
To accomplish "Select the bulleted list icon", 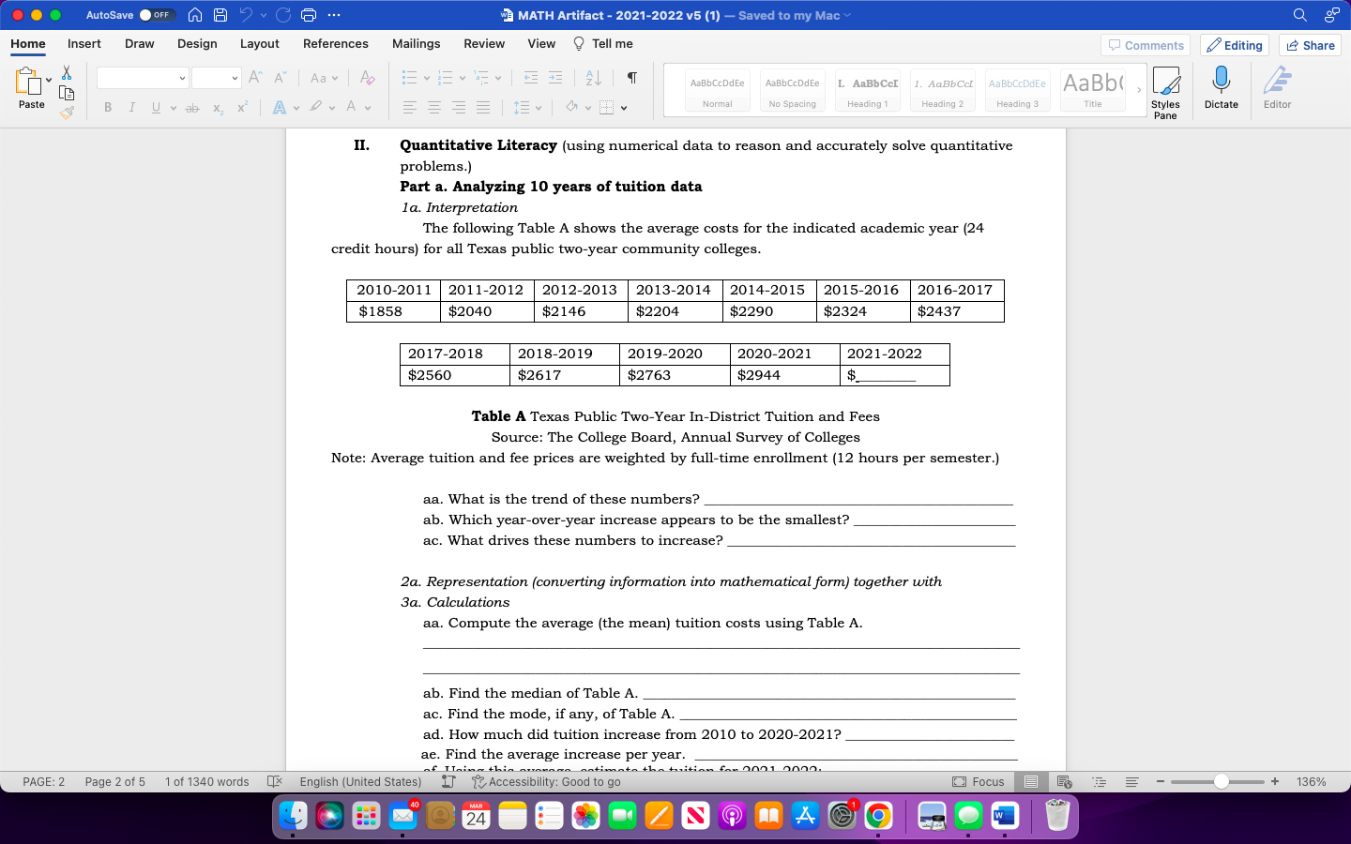I will click(x=411, y=79).
